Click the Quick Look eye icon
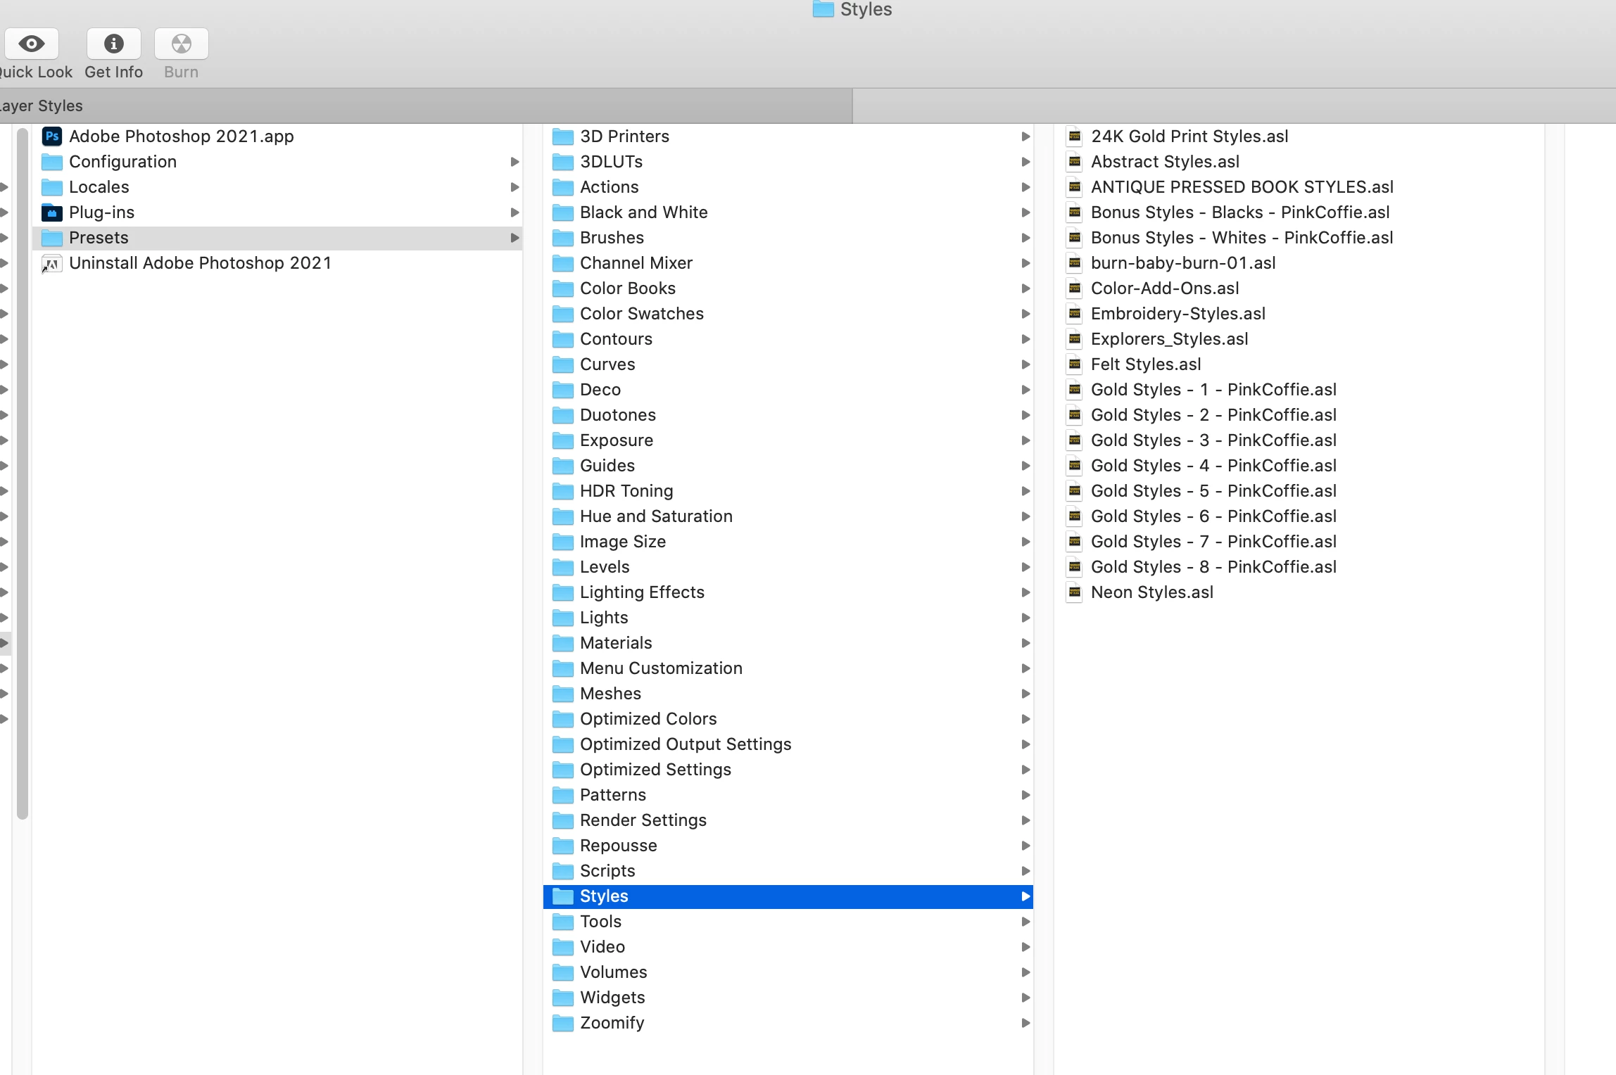Viewport: 1616px width, 1075px height. coord(32,44)
